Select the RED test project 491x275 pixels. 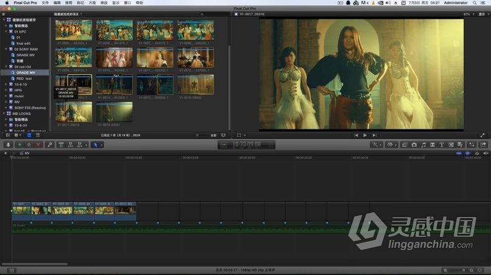[24, 79]
